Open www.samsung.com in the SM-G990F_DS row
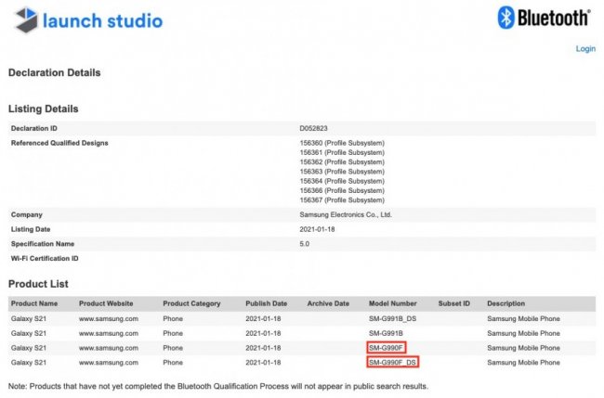 [x=109, y=362]
